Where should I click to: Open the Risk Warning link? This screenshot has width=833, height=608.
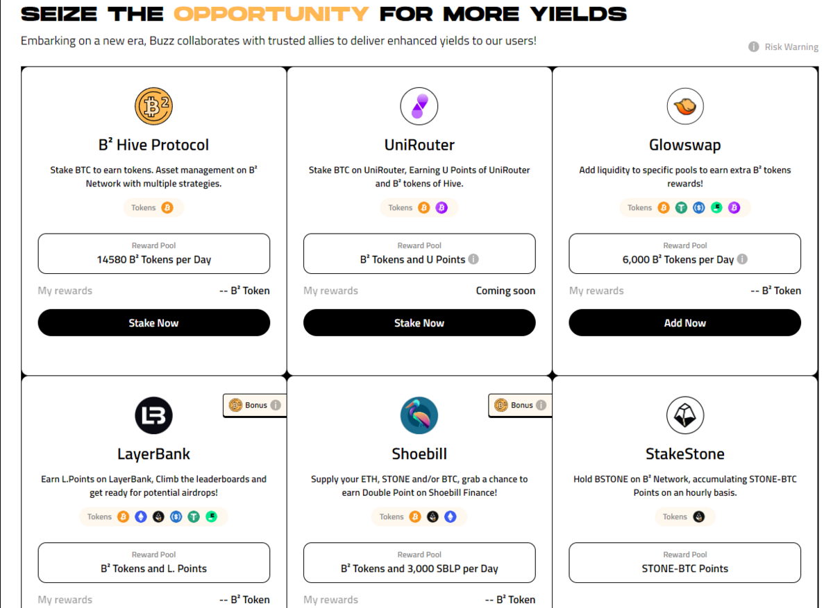click(784, 46)
